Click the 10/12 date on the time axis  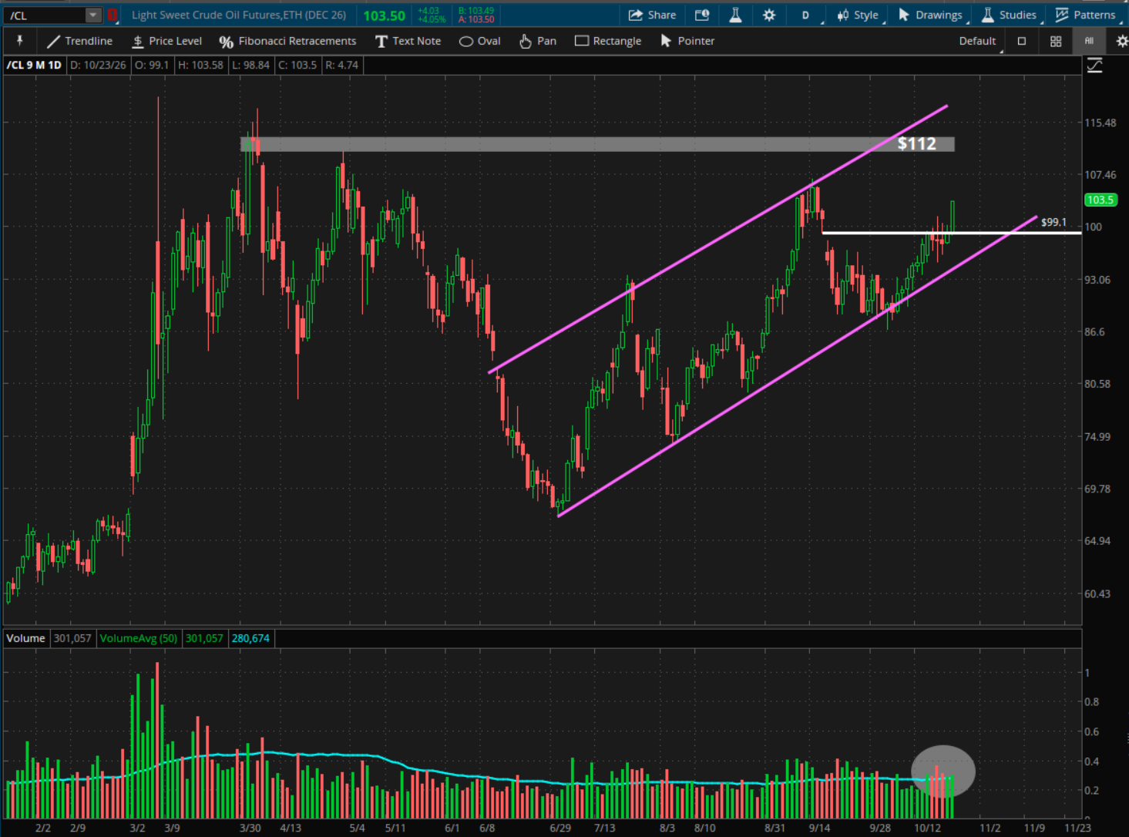point(927,828)
